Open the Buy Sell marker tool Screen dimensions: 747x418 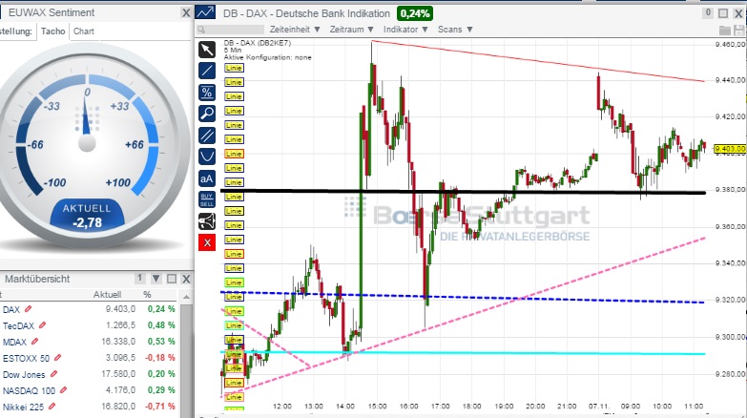point(207,199)
